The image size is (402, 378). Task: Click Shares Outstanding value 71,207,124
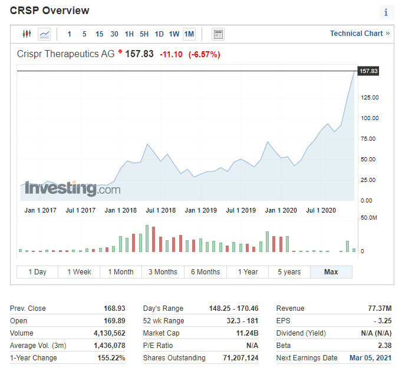(x=240, y=358)
